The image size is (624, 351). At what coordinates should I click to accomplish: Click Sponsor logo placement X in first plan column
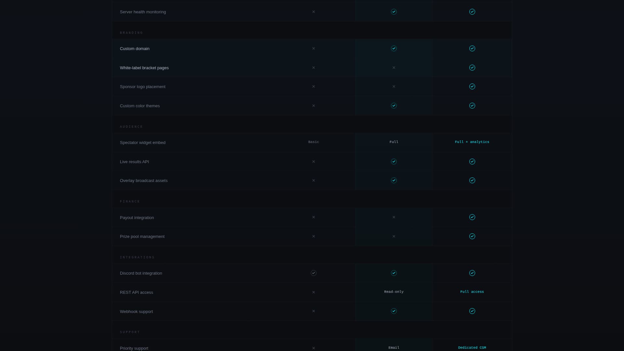(x=314, y=86)
